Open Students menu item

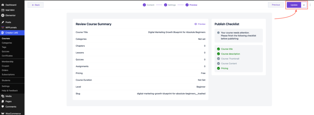[x=6, y=80]
